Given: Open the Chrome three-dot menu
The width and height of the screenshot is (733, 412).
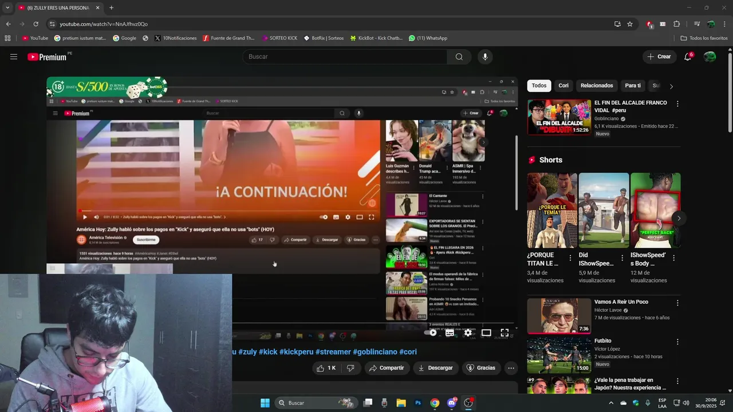Looking at the screenshot, I should click(x=724, y=24).
